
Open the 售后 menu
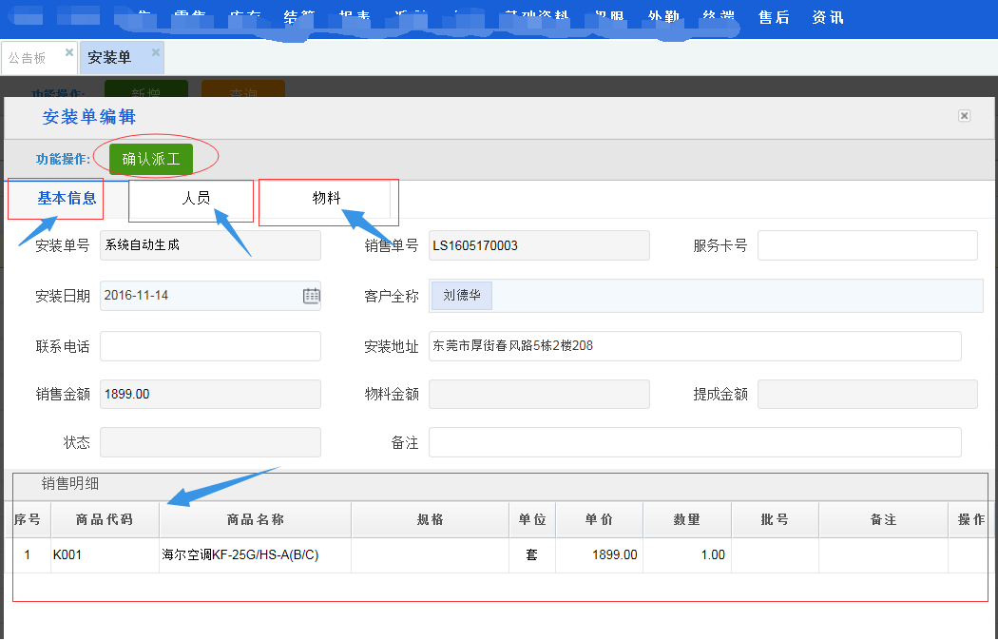tap(774, 17)
